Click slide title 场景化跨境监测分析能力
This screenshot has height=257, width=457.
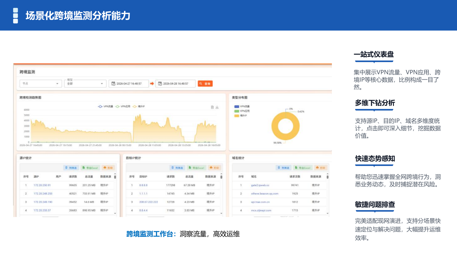point(78,16)
